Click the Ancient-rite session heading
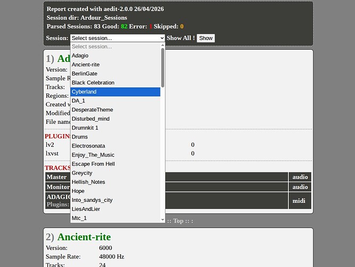The height and width of the screenshot is (267, 355). (x=84, y=237)
